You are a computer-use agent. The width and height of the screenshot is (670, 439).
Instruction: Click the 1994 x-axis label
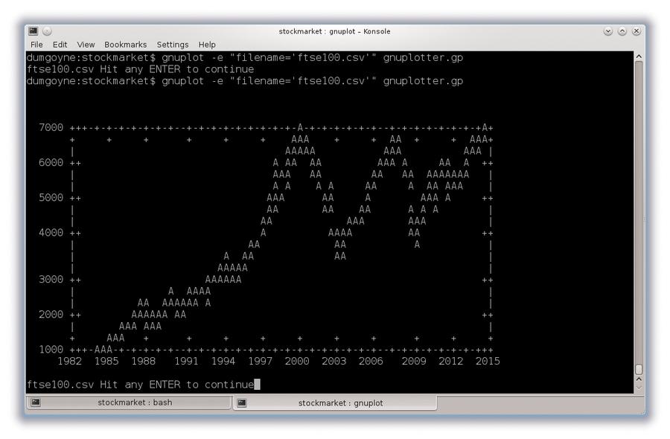[223, 362]
